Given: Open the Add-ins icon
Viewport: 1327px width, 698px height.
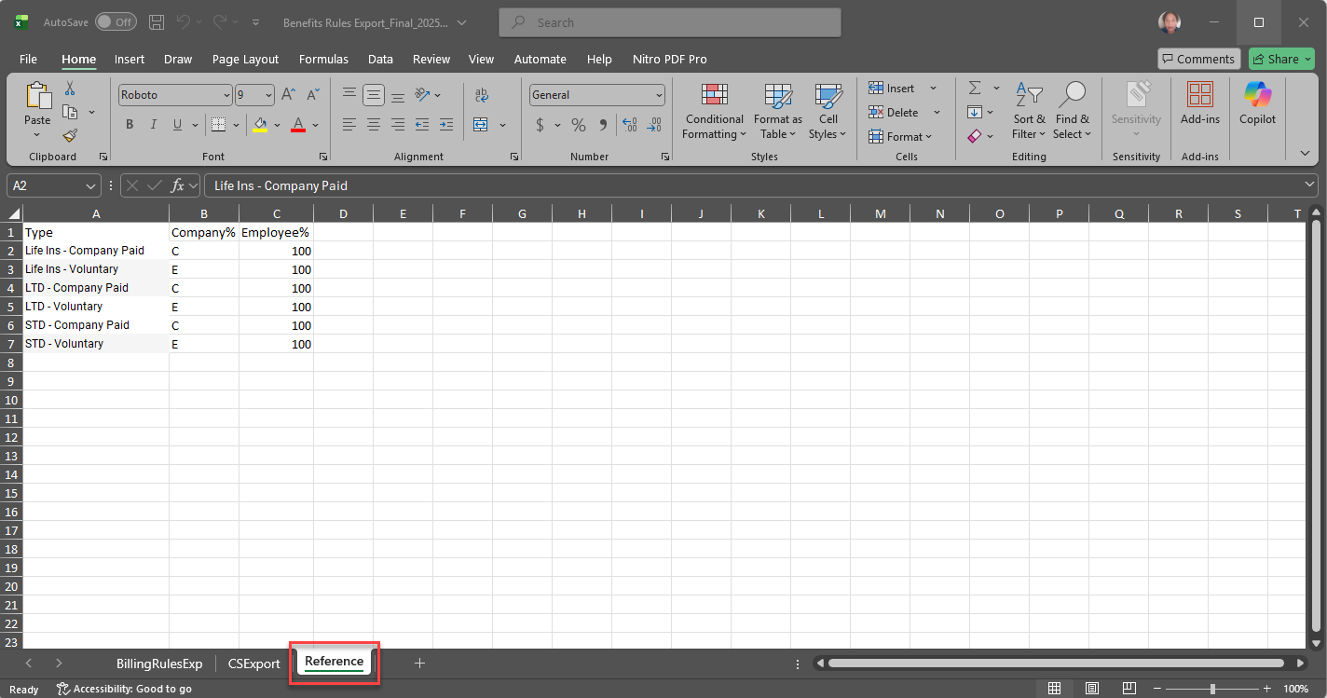Looking at the screenshot, I should tap(1199, 103).
